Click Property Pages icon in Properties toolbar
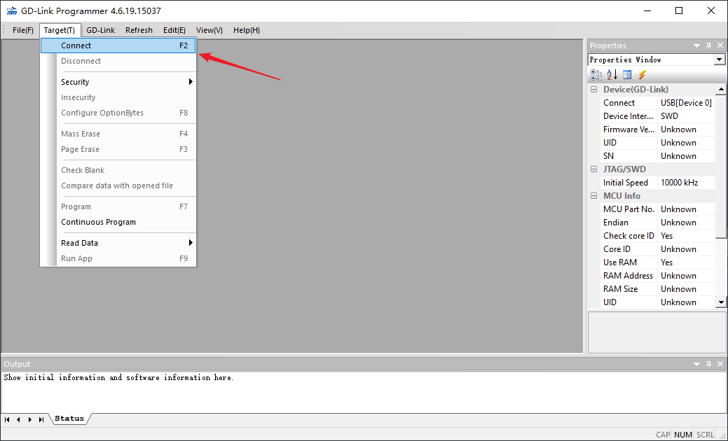This screenshot has width=728, height=441. (x=627, y=75)
